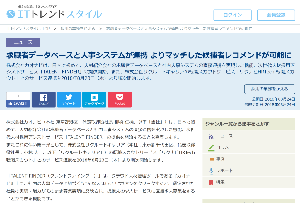Click the microphone icon beside レポート

[211, 171]
